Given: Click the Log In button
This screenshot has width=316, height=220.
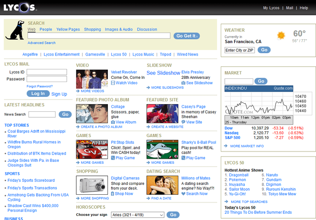Looking at the screenshot, I should click(38, 94).
